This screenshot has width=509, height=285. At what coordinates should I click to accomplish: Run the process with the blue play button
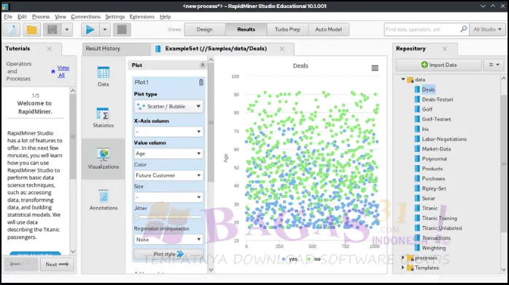(90, 29)
